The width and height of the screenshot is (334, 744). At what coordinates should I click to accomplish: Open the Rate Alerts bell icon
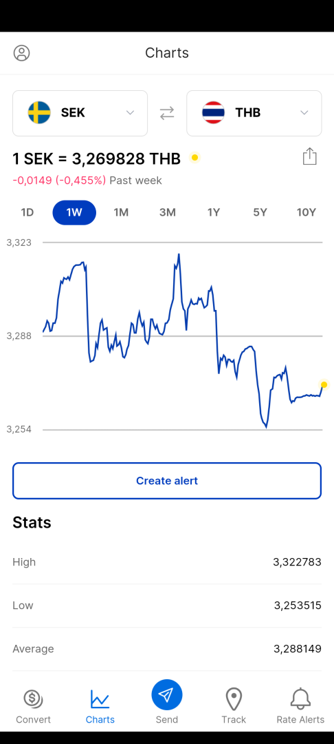[x=300, y=699]
